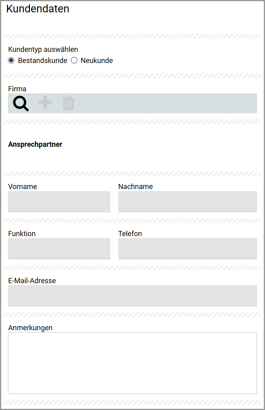Click the Ansprechpartner section label

pos(35,144)
